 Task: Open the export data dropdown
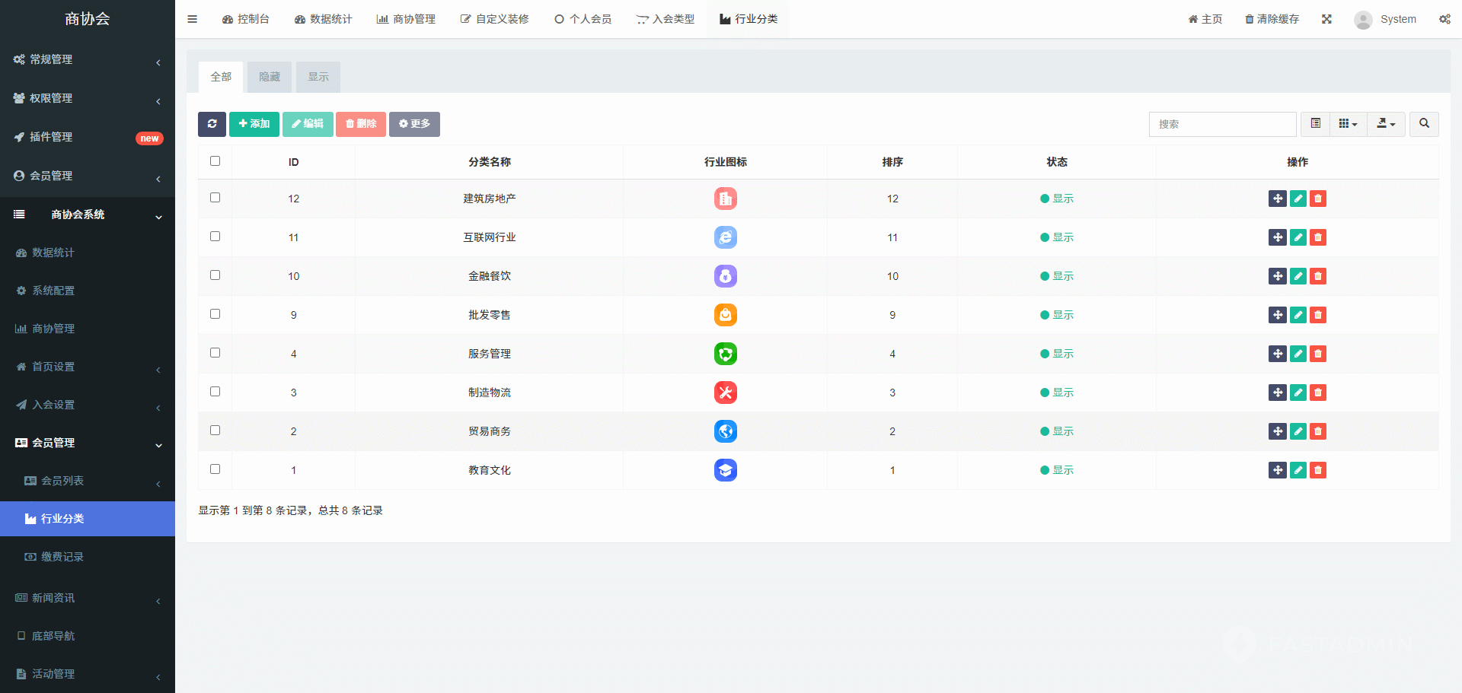[1386, 124]
